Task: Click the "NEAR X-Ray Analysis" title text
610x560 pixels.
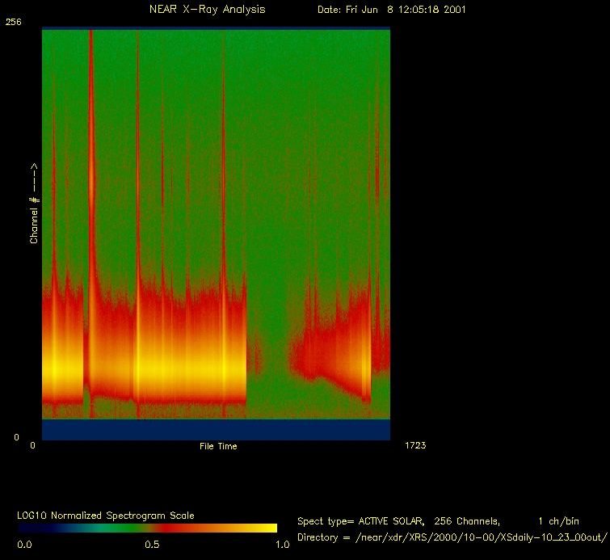Action: click(x=207, y=10)
